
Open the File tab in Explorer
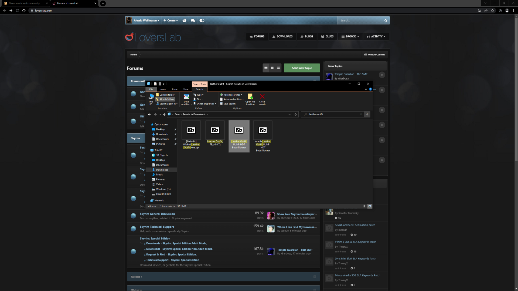pos(151,89)
